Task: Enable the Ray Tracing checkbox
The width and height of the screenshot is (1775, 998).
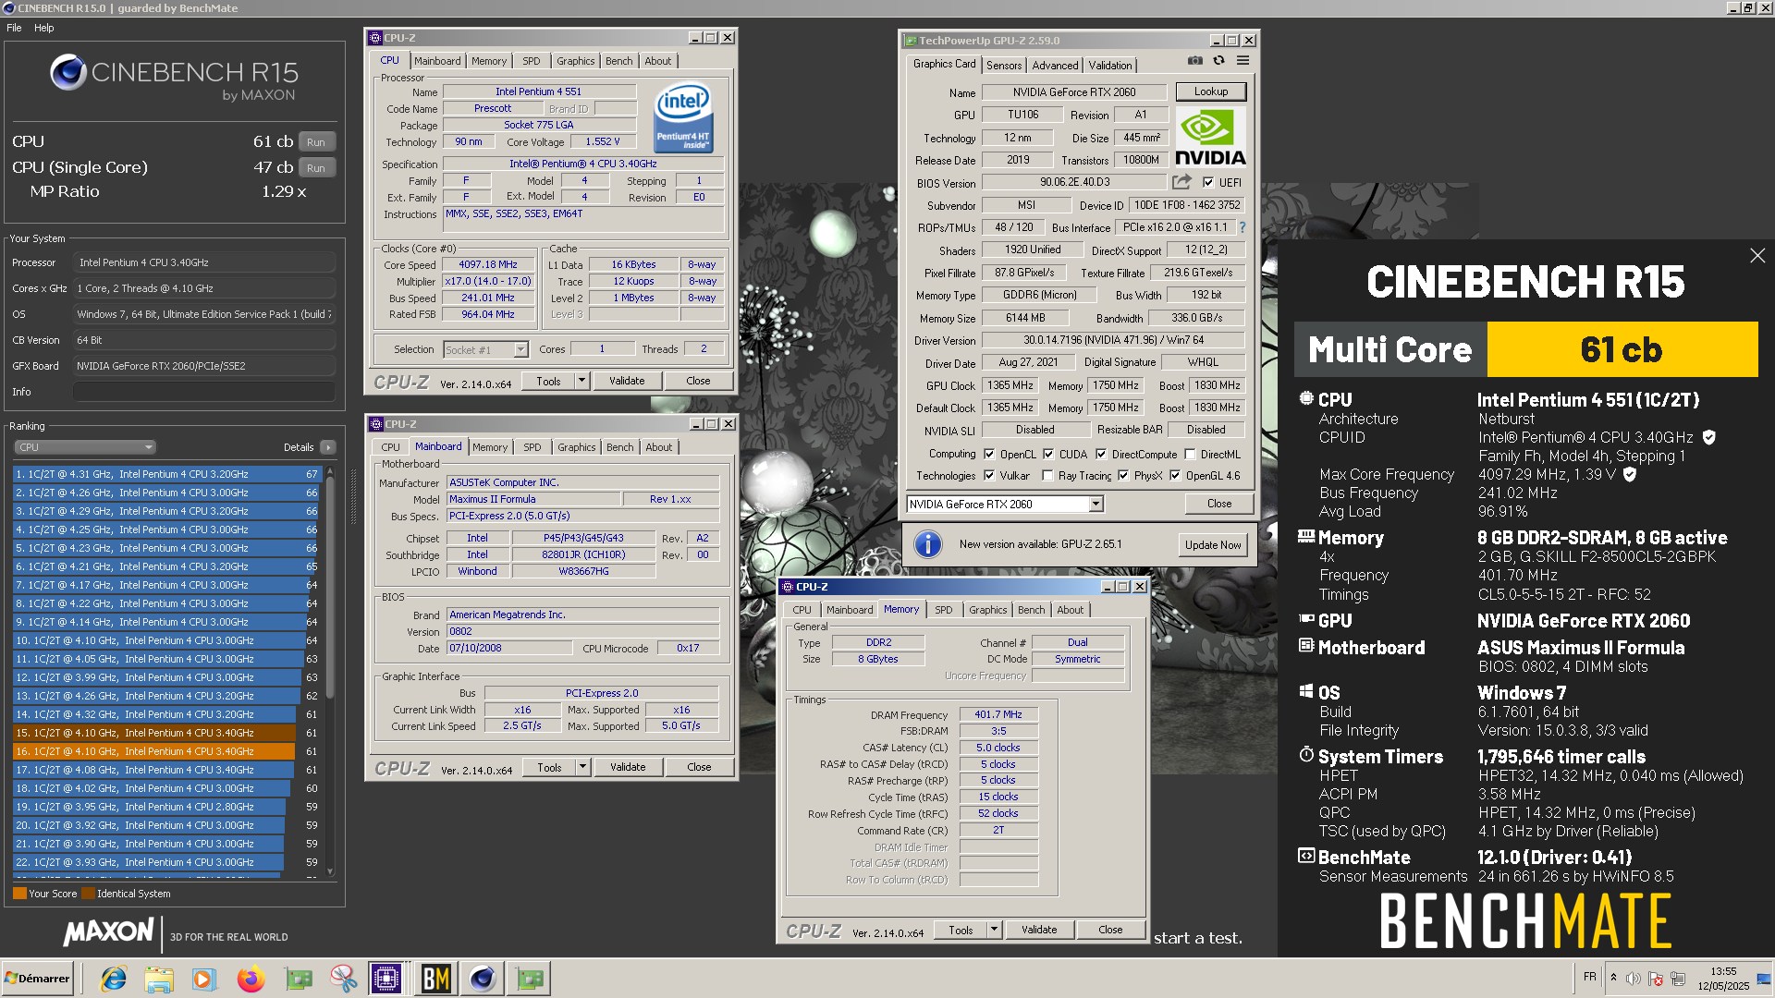Action: (x=1047, y=476)
